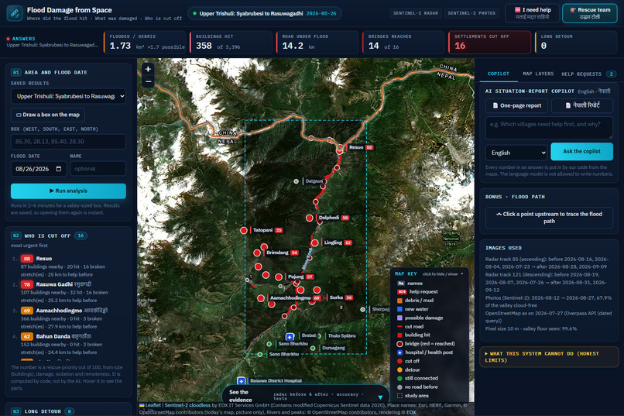The height and width of the screenshot is (416, 624).
Task: Click the green marker beside Dursagang
Action: click(x=313, y=348)
